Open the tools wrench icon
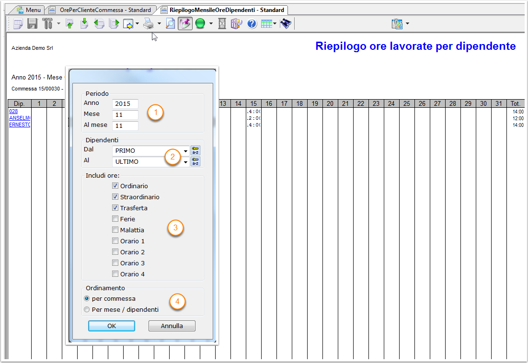Viewport: 528px width, 363px height. tap(47, 23)
